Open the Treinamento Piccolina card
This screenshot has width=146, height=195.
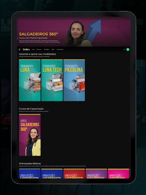click(x=74, y=80)
